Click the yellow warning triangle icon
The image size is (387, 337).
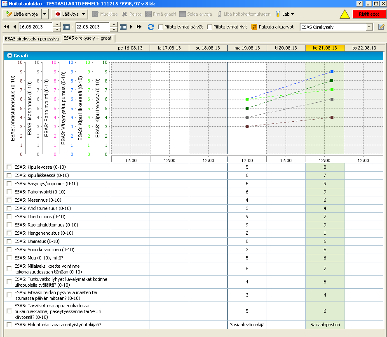(345, 14)
